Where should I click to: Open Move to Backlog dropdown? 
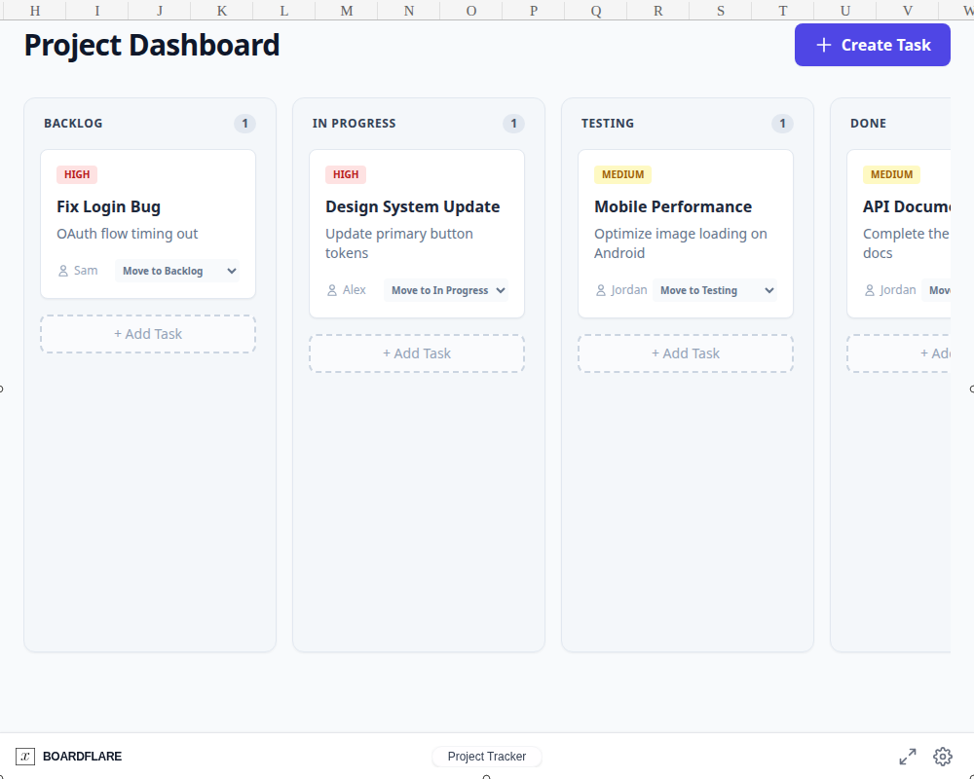tap(177, 271)
